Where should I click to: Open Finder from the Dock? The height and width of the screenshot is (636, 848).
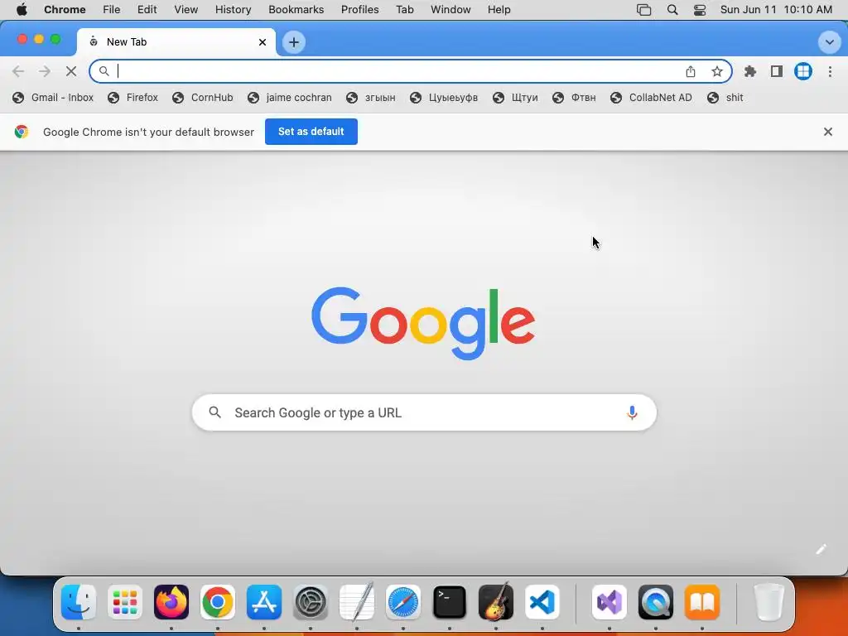click(79, 602)
